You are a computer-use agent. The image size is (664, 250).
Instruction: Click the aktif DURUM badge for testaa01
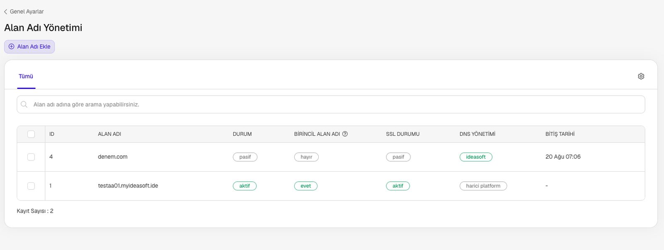point(245,186)
